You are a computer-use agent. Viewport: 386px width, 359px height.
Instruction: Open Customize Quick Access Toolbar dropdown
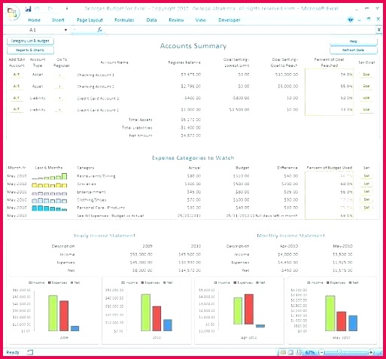(67, 9)
